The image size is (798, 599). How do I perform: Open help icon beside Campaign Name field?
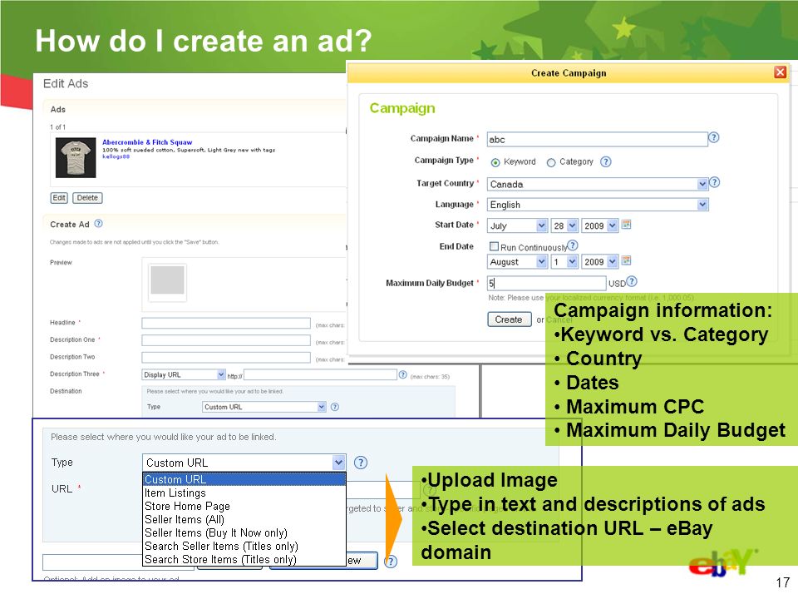(x=713, y=137)
